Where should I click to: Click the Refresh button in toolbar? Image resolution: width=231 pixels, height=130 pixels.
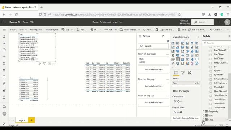coord(148,30)
